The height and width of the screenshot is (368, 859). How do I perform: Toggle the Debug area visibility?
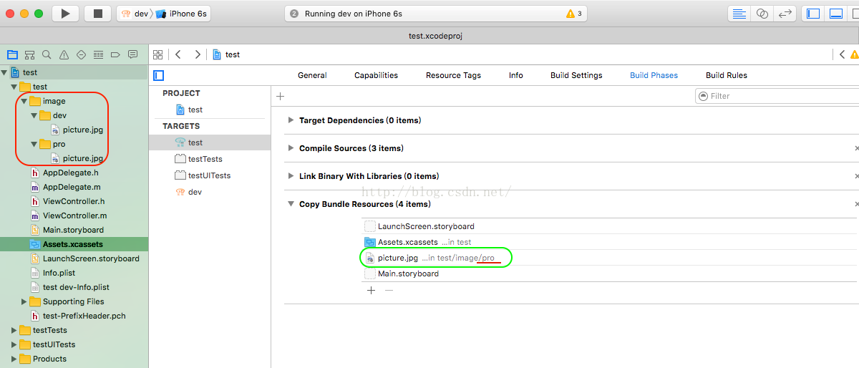[x=835, y=14]
